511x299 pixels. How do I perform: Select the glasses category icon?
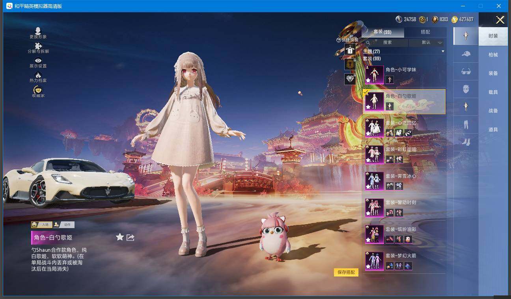point(466,71)
